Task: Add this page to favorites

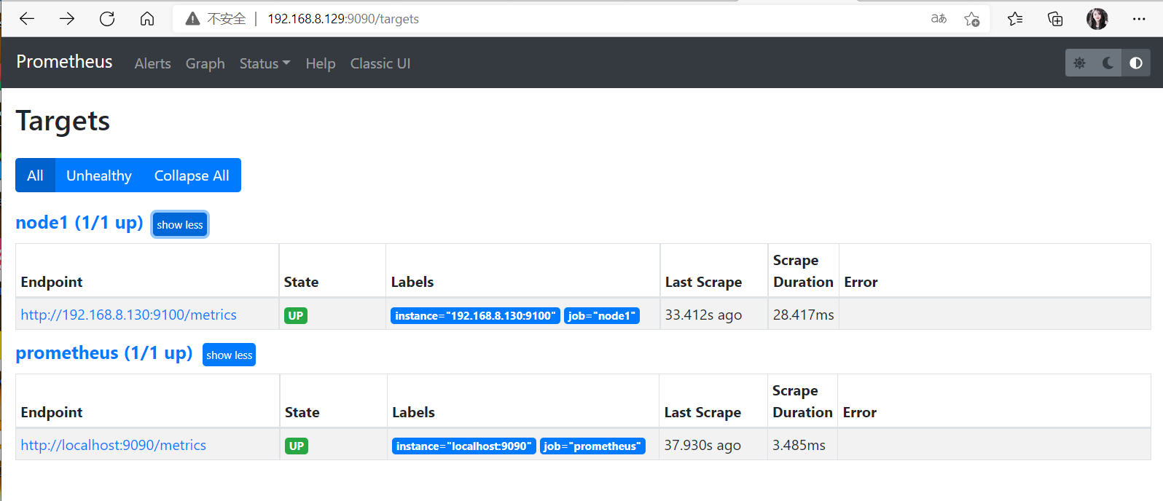Action: point(972,19)
